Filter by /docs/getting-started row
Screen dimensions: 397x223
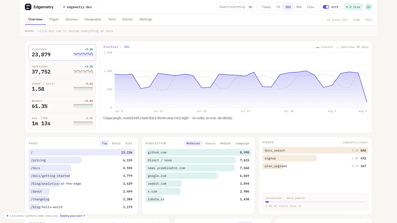point(82,176)
